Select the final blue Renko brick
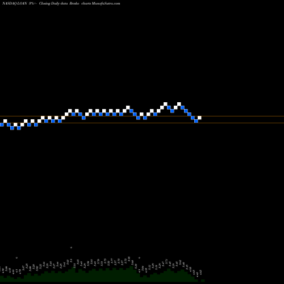 point(196,121)
